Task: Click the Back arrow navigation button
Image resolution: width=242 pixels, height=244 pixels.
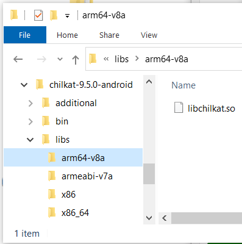Action: click(18, 59)
